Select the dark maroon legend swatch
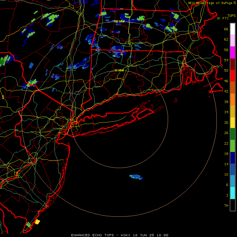The image size is (237, 237). coord(233,64)
